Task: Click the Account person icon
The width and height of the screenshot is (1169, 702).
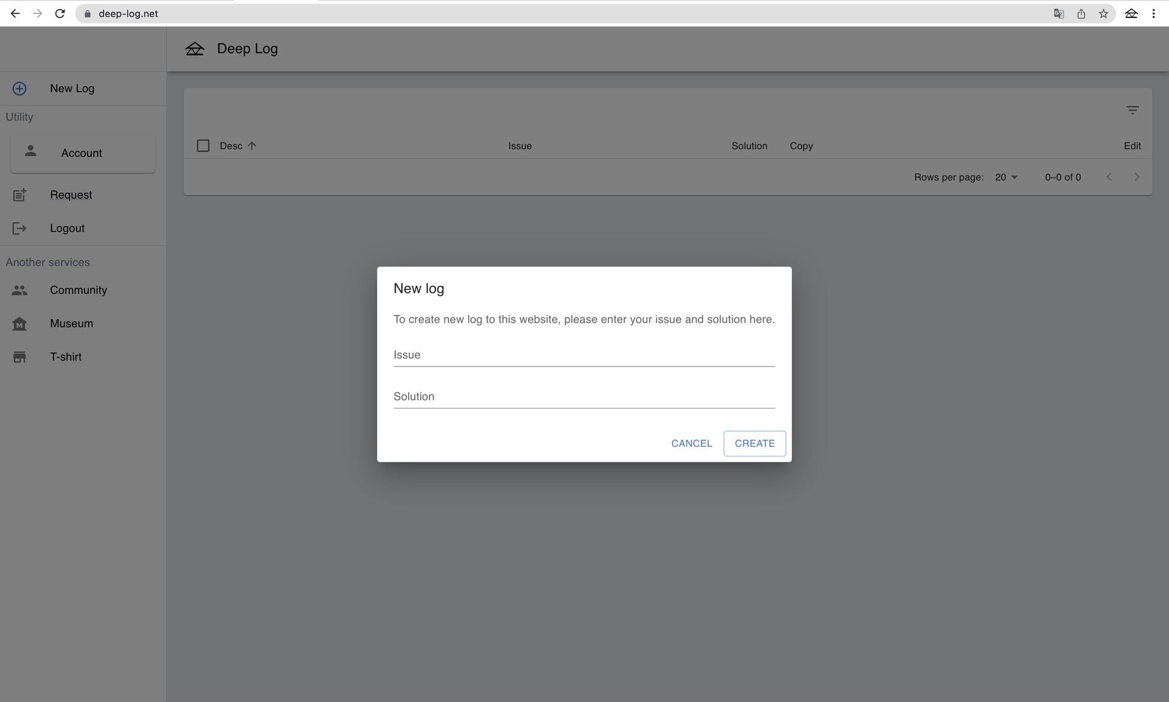Action: [31, 152]
